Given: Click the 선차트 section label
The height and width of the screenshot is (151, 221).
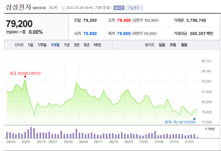Looking at the screenshot, I should click(x=19, y=45).
